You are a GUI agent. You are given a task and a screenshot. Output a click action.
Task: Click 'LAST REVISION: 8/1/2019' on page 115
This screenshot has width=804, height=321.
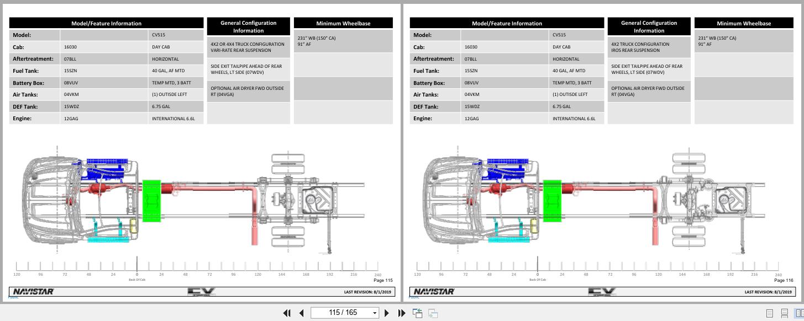pyautogui.click(x=368, y=292)
